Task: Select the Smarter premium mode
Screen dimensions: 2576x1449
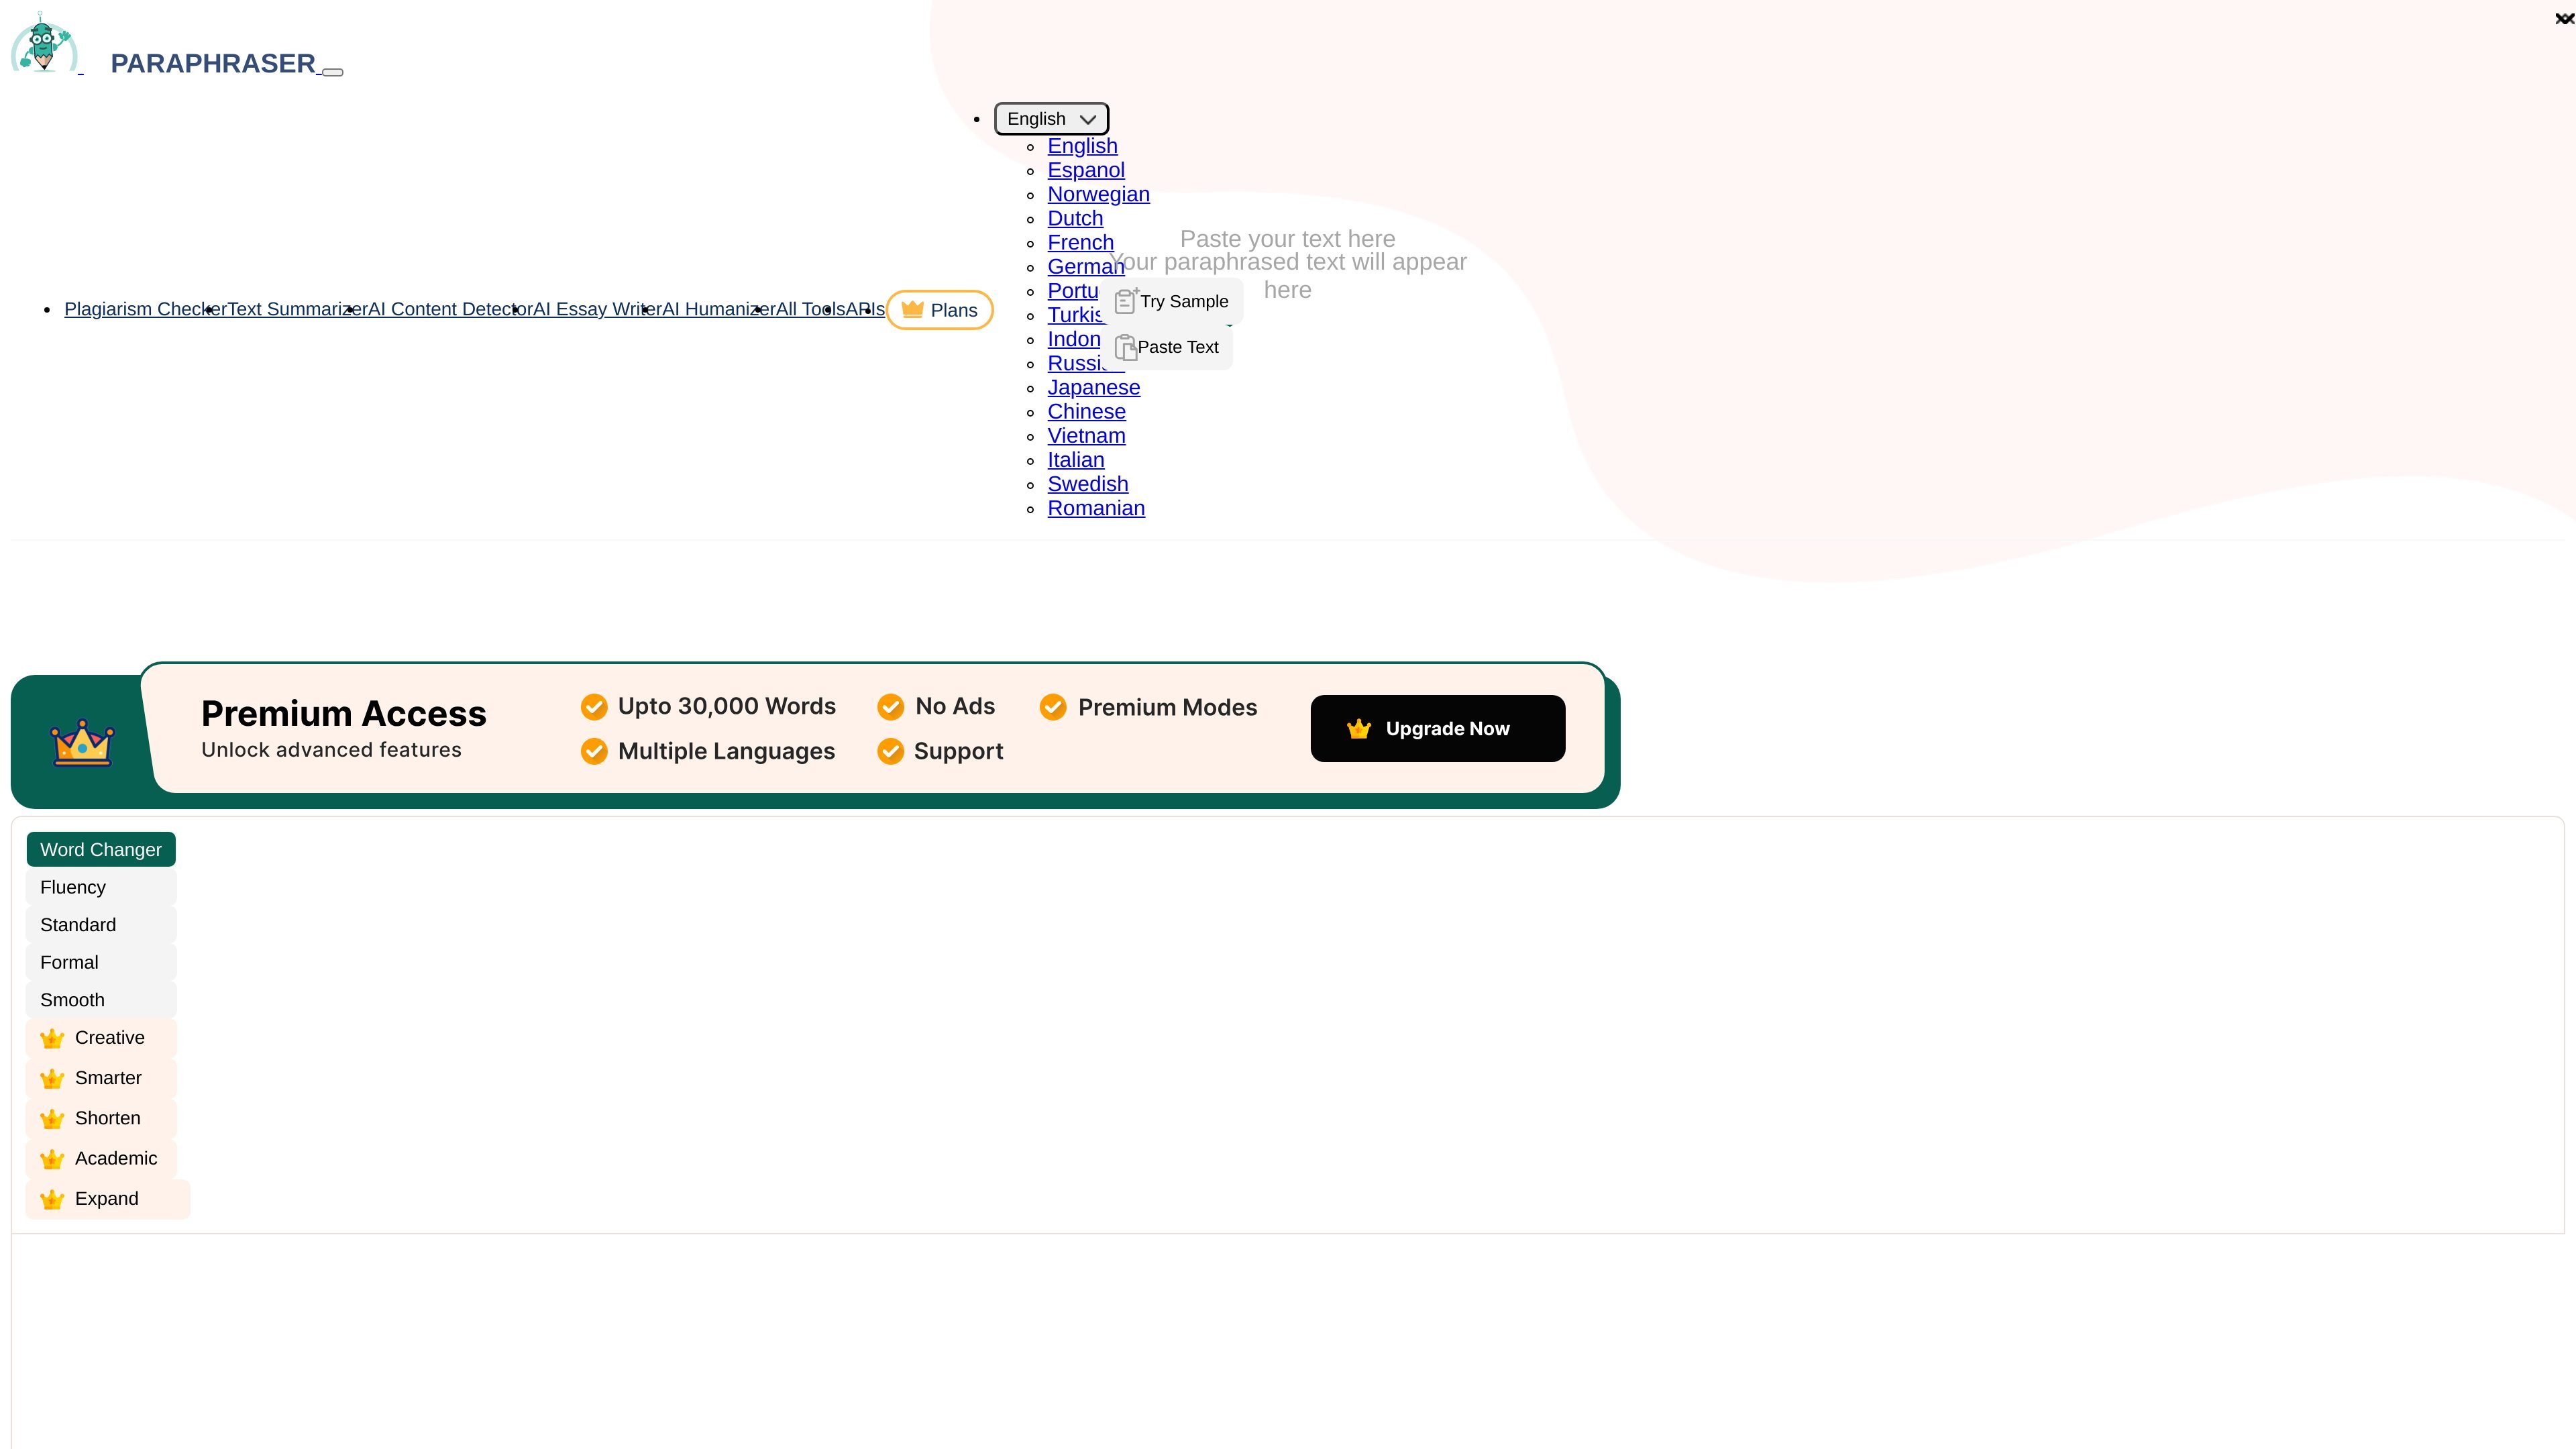Action: pyautogui.click(x=101, y=1078)
